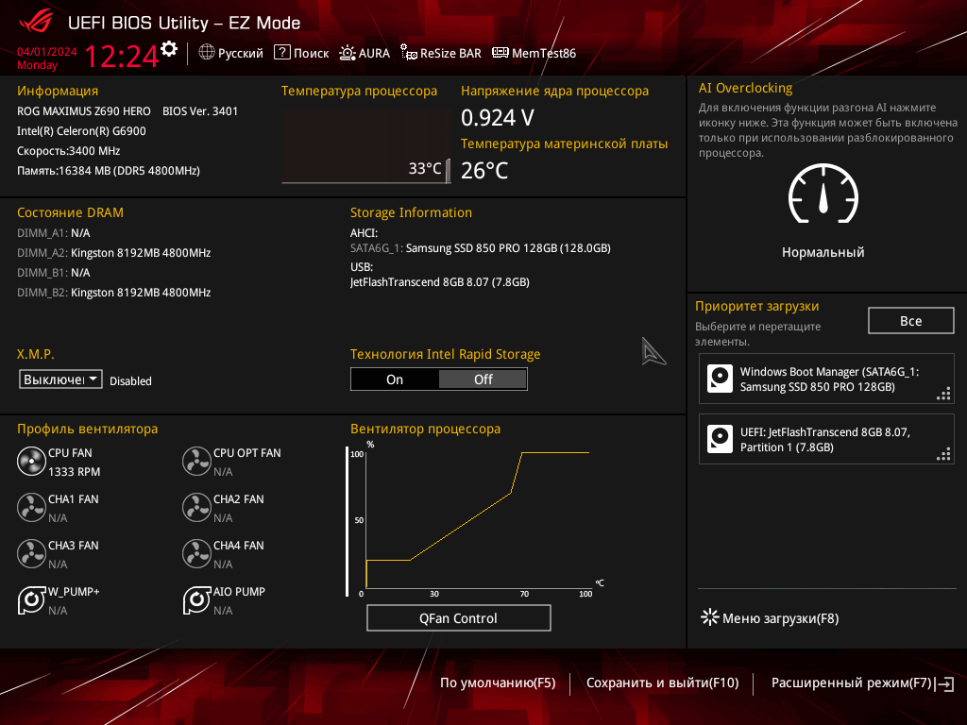This screenshot has height=725, width=967.
Task: Select the CHA2 FAN icon
Action: (x=196, y=508)
